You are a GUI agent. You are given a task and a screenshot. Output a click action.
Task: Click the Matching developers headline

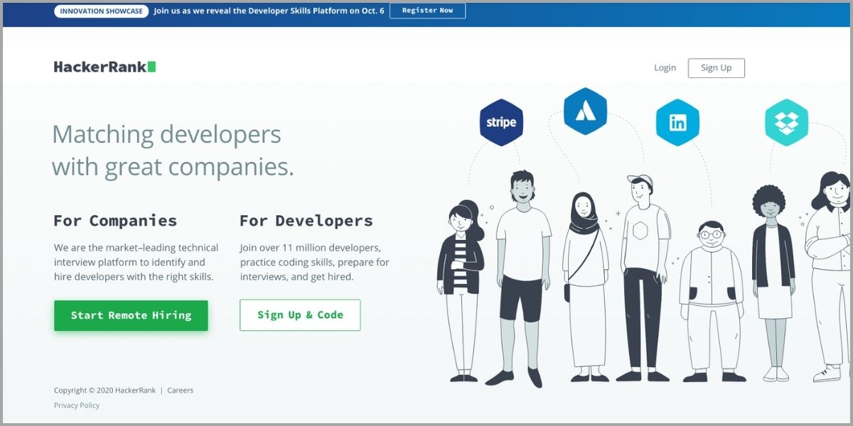pyautogui.click(x=173, y=150)
